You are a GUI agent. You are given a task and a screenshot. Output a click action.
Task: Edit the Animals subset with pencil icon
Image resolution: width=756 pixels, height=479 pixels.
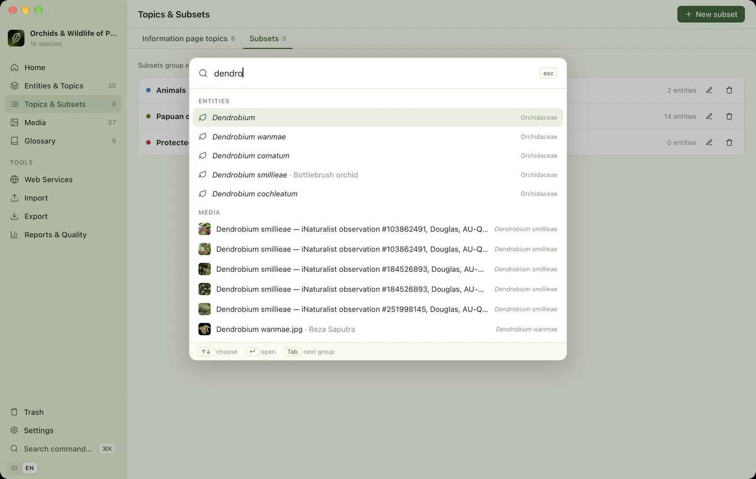click(709, 90)
